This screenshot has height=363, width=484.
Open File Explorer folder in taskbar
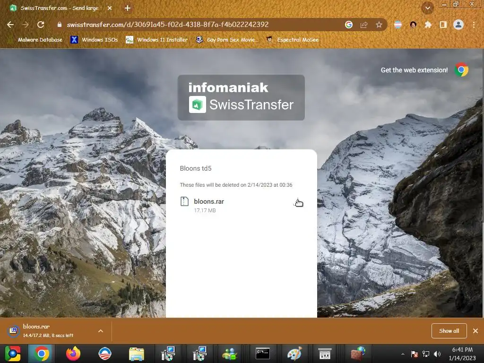click(x=137, y=354)
